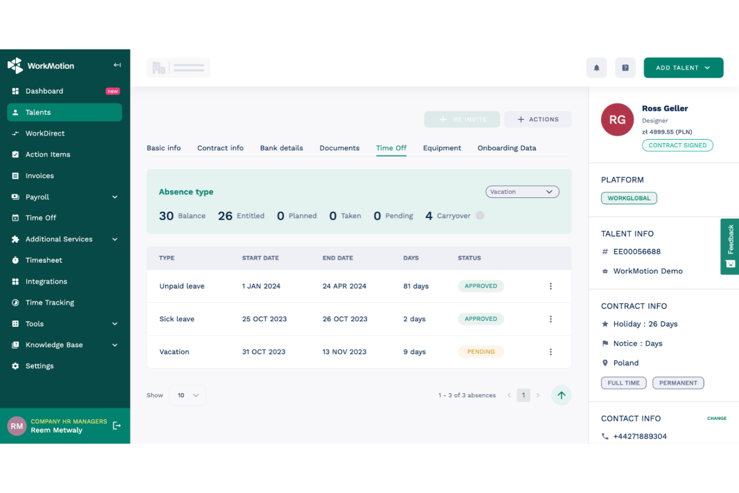739x493 pixels.
Task: Open WorkDirect in sidebar
Action: [64, 133]
